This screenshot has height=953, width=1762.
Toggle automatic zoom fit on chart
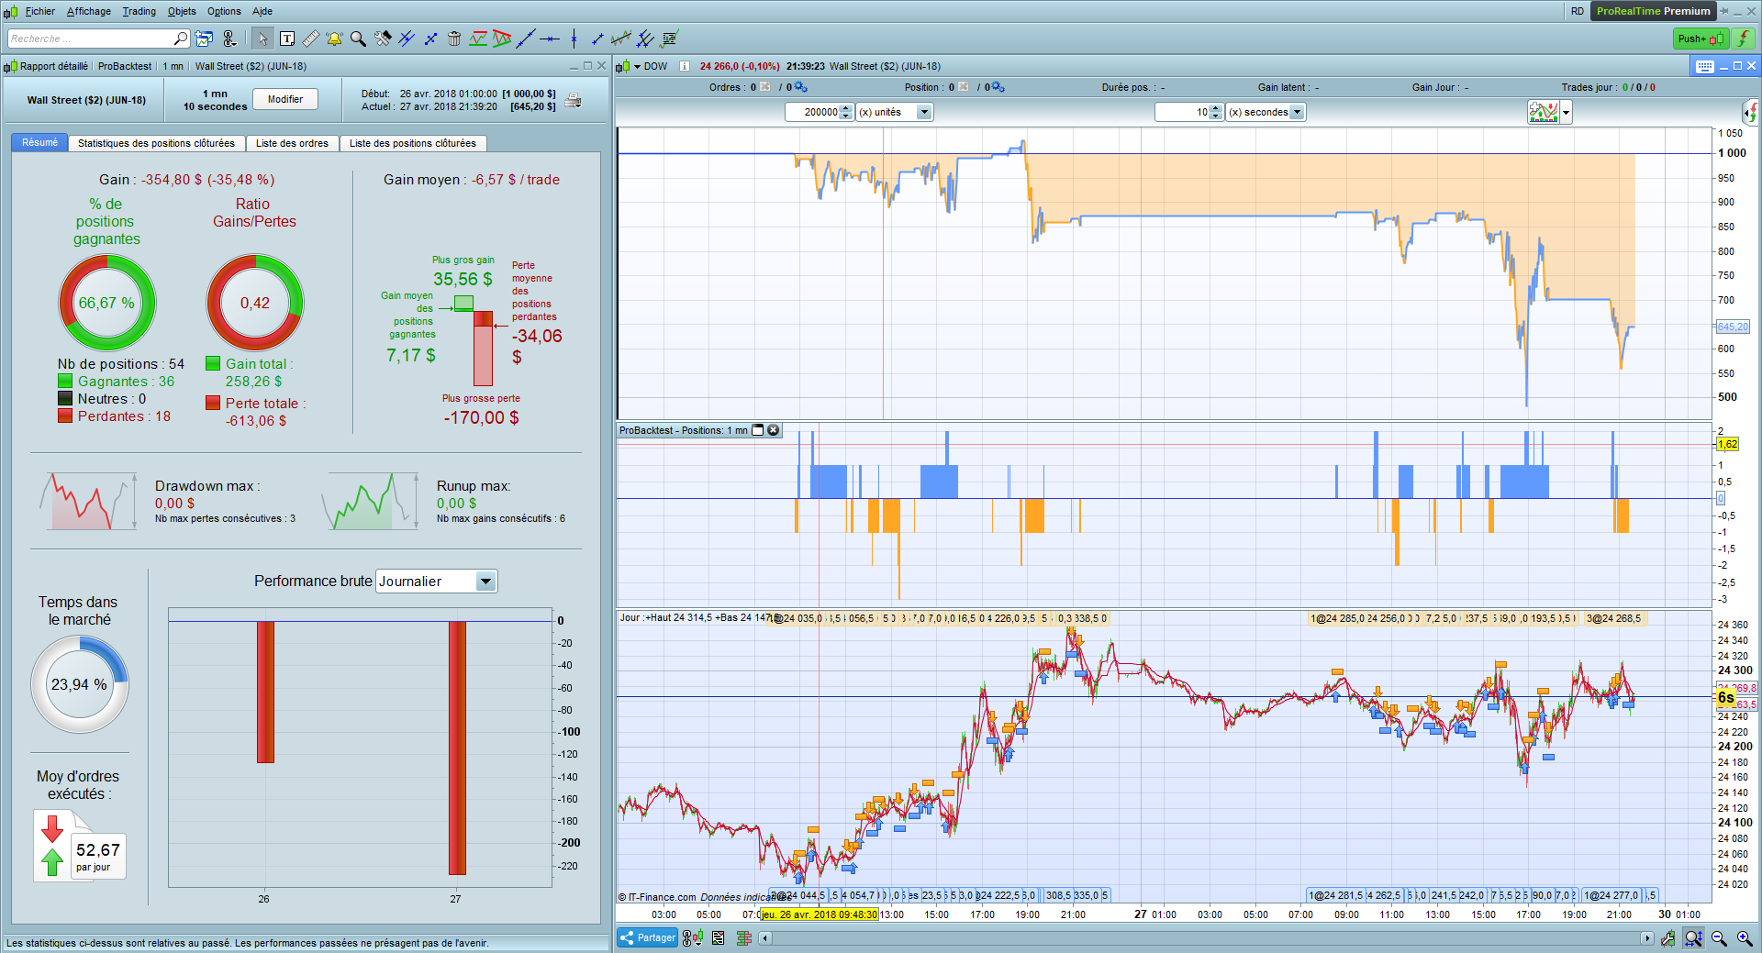pyautogui.click(x=1693, y=938)
